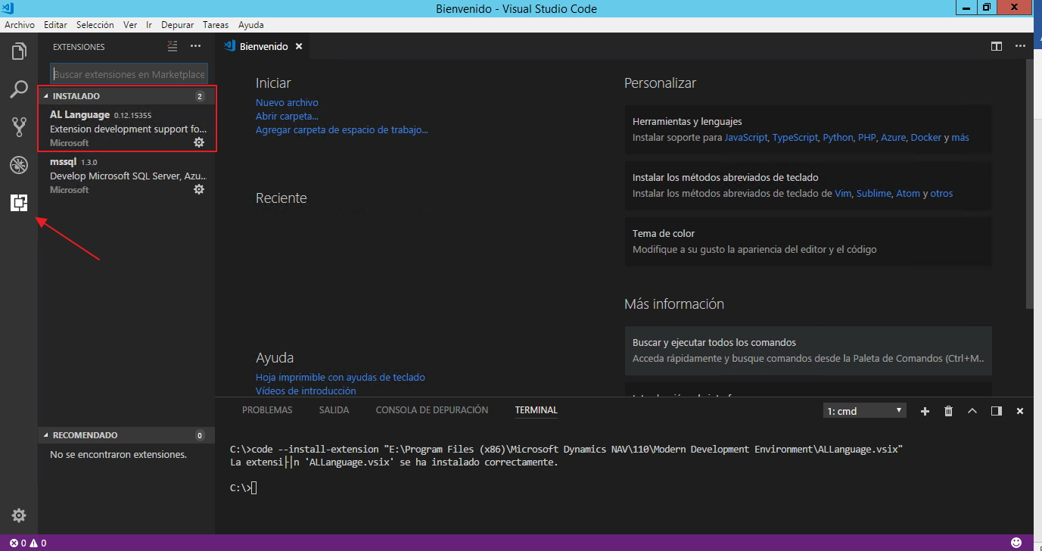Open the Source Control view
Screen dimensions: 1042x551
tap(19, 126)
